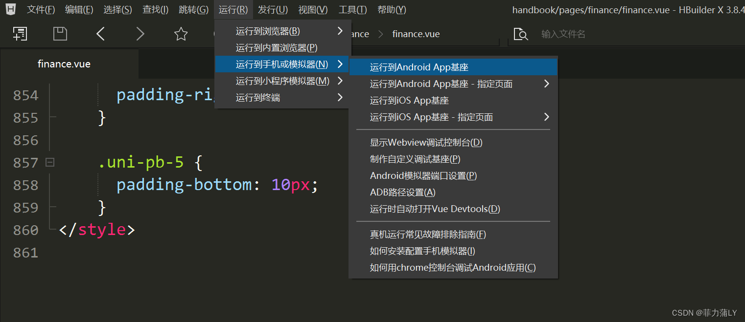The image size is (745, 322).
Task: Expand arrow of iOS App基座 - 指定页面
Action: pos(546,117)
